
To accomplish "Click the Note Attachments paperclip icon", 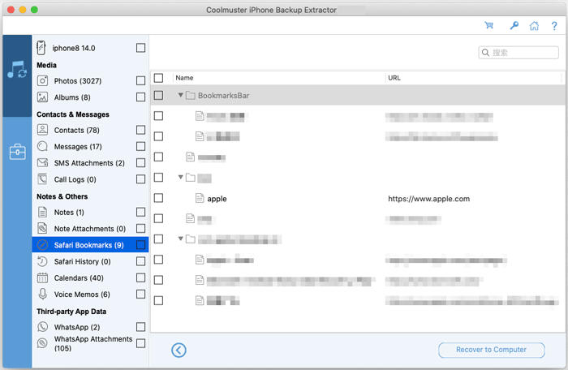I will (43, 228).
